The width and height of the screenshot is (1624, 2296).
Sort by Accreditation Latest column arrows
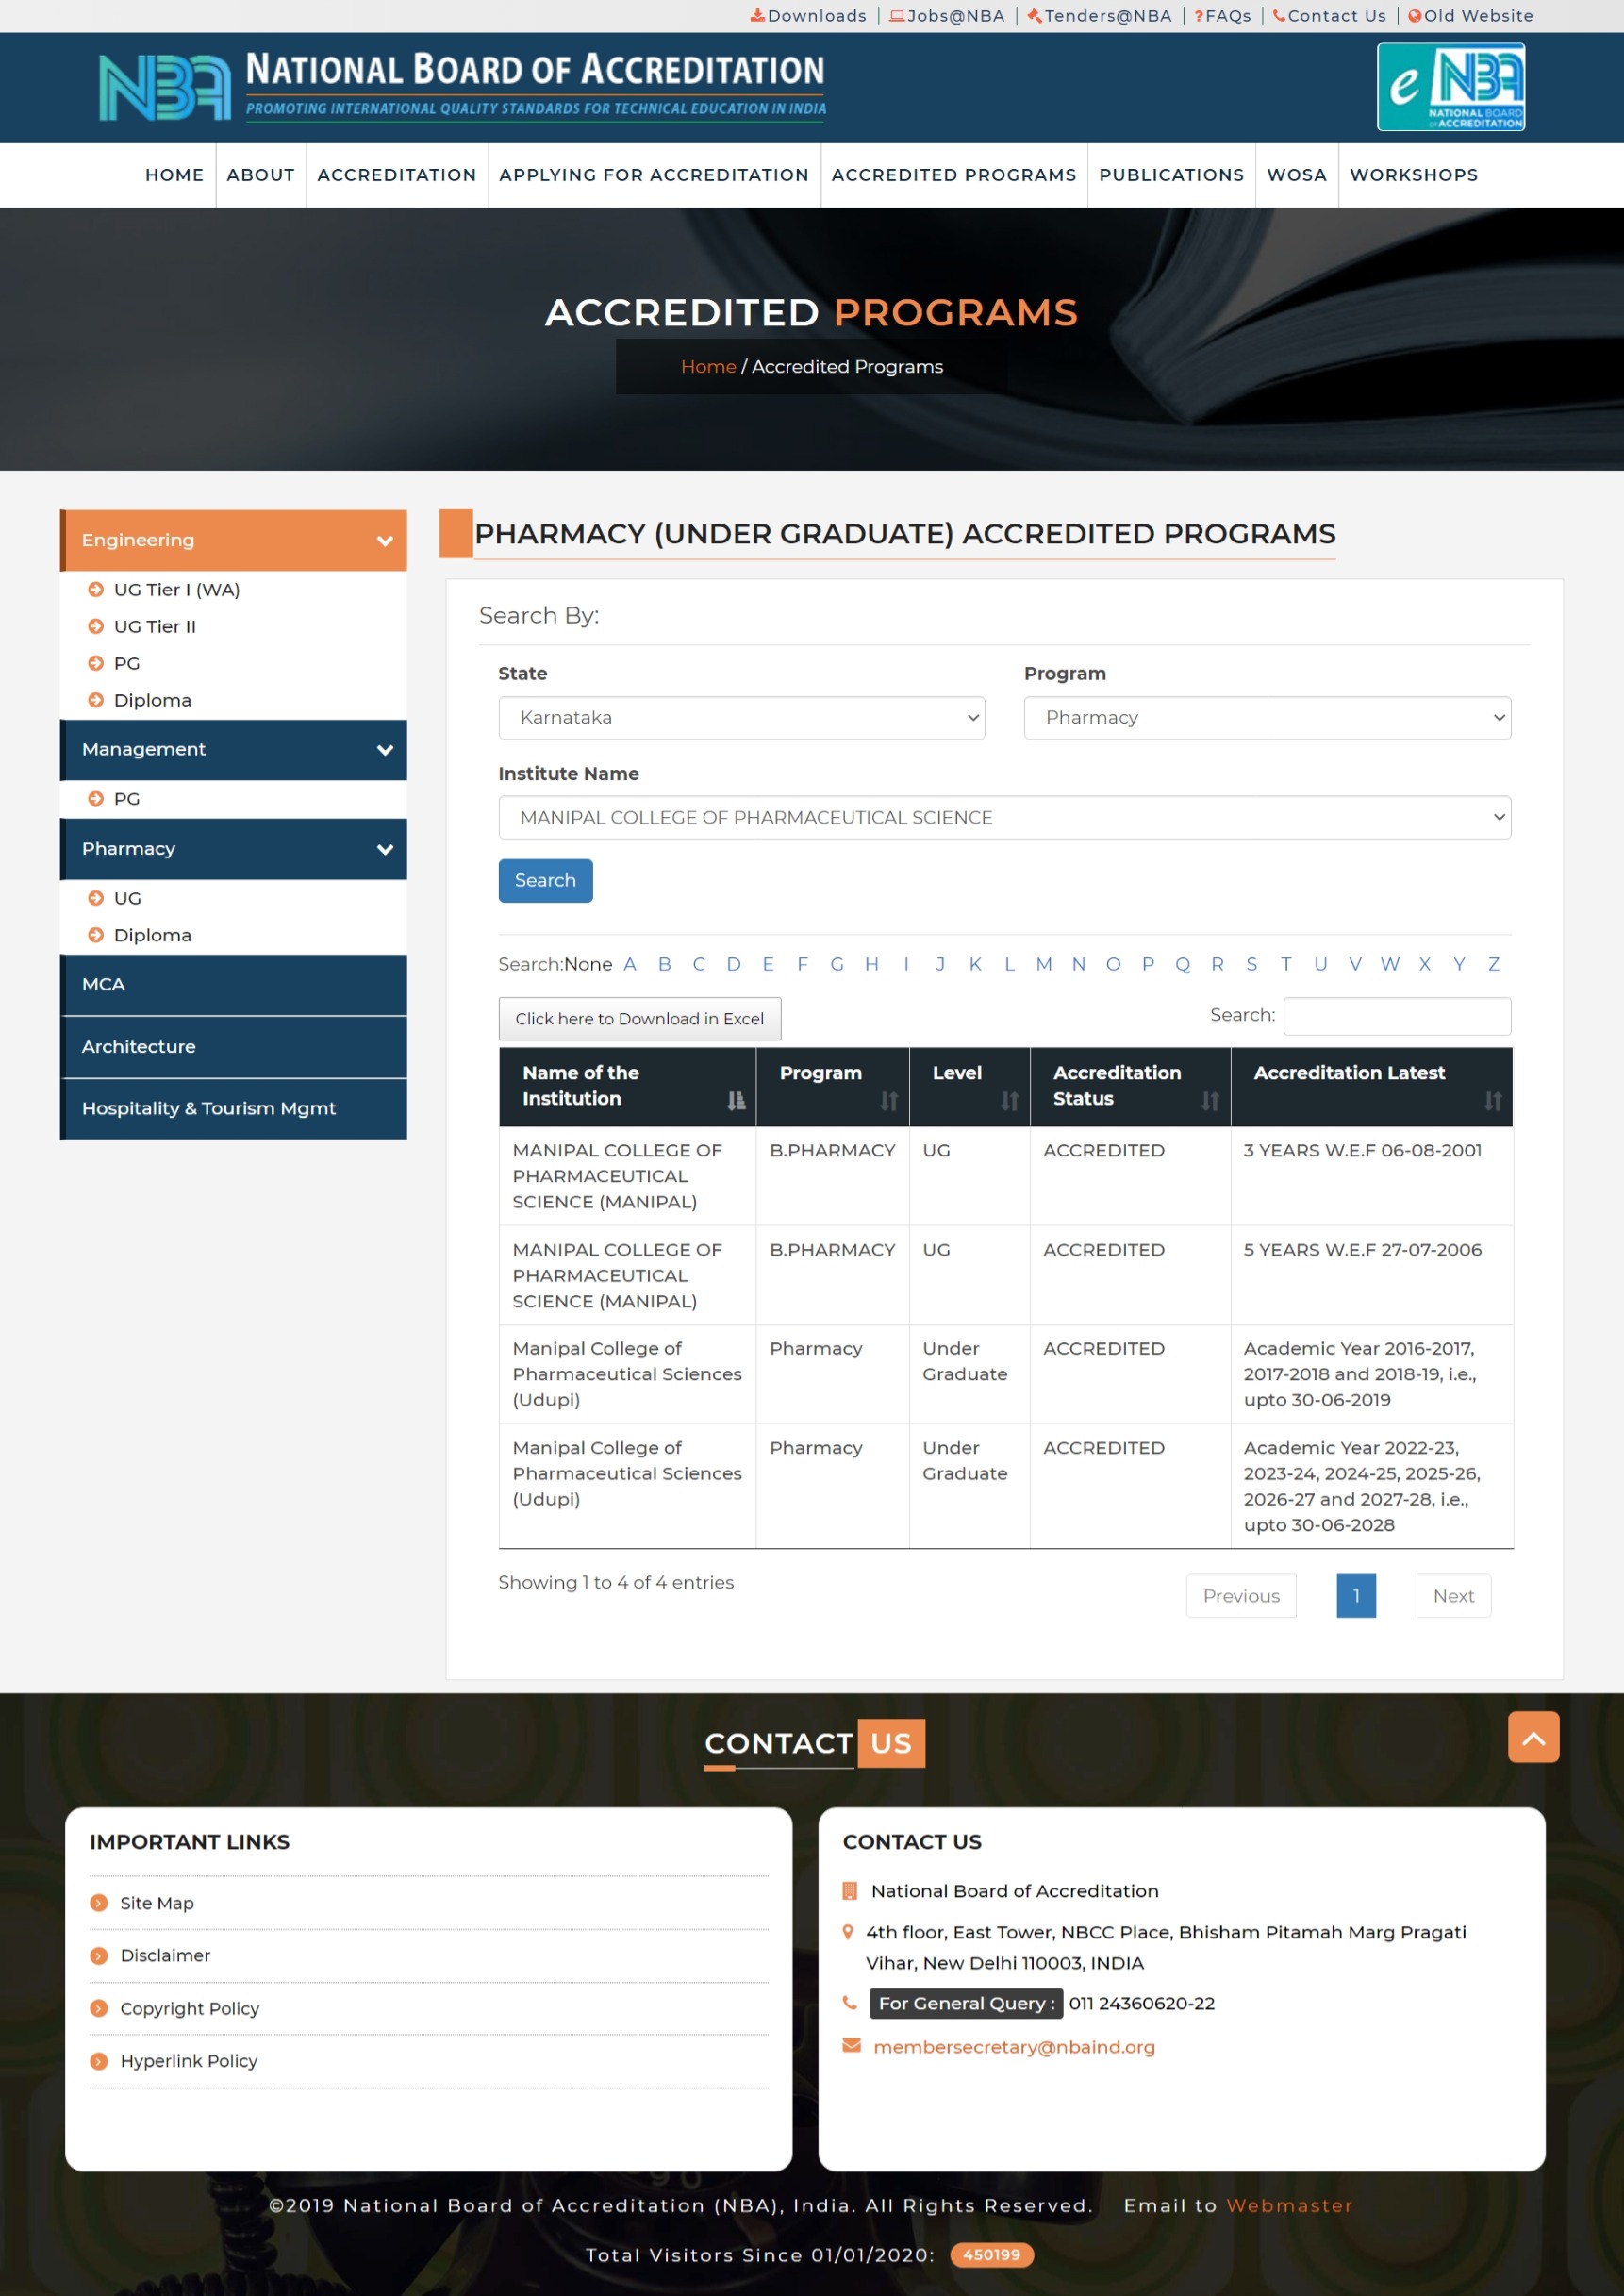point(1491,1100)
